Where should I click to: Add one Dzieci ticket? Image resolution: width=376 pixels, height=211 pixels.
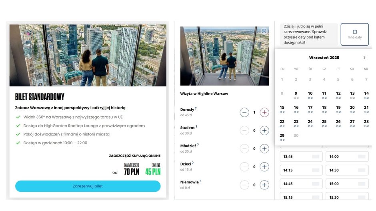[264, 167]
